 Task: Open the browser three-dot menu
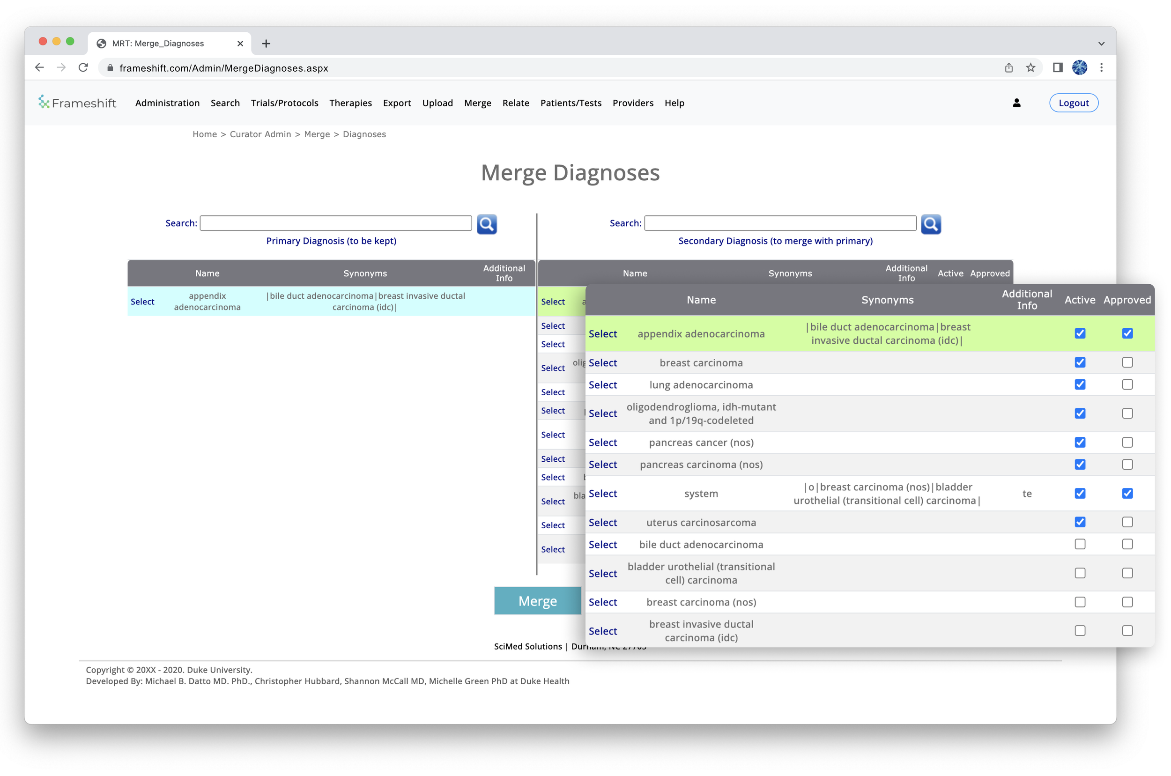click(1101, 68)
